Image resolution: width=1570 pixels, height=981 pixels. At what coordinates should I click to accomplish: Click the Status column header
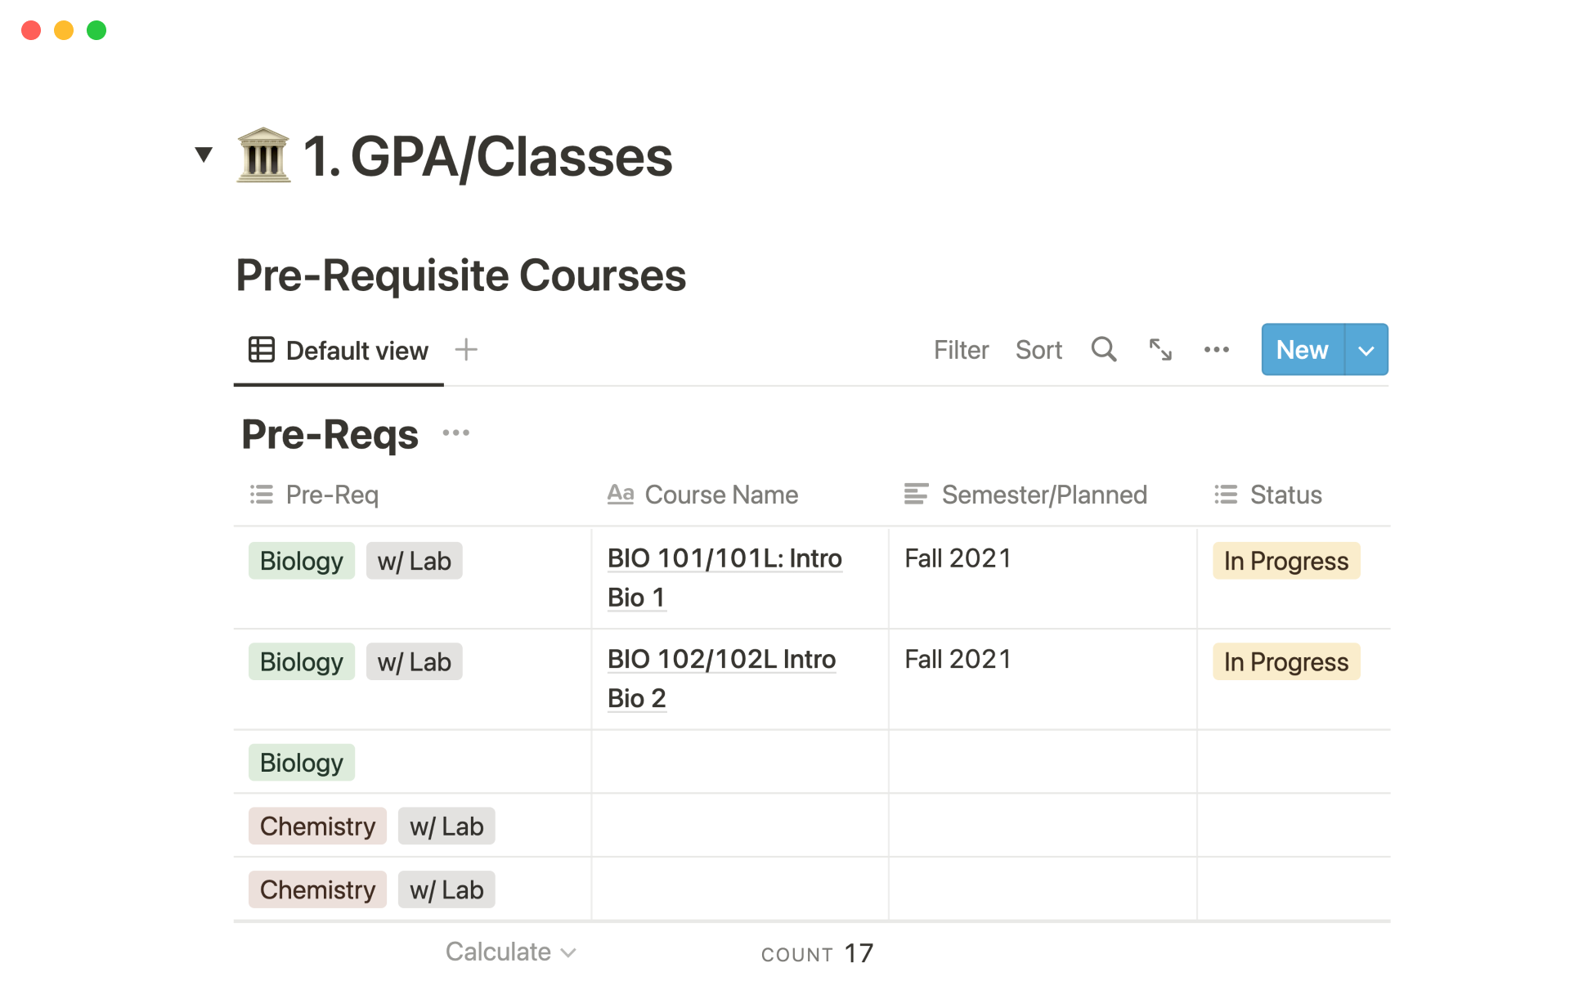pos(1285,495)
